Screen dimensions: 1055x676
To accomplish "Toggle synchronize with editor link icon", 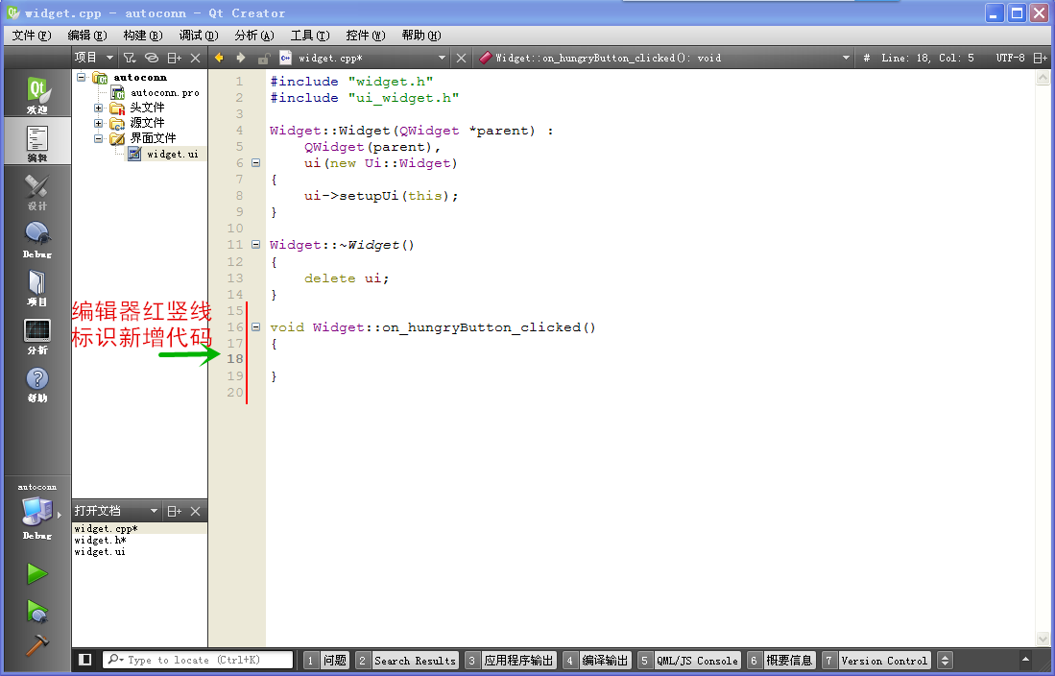I will 152,58.
